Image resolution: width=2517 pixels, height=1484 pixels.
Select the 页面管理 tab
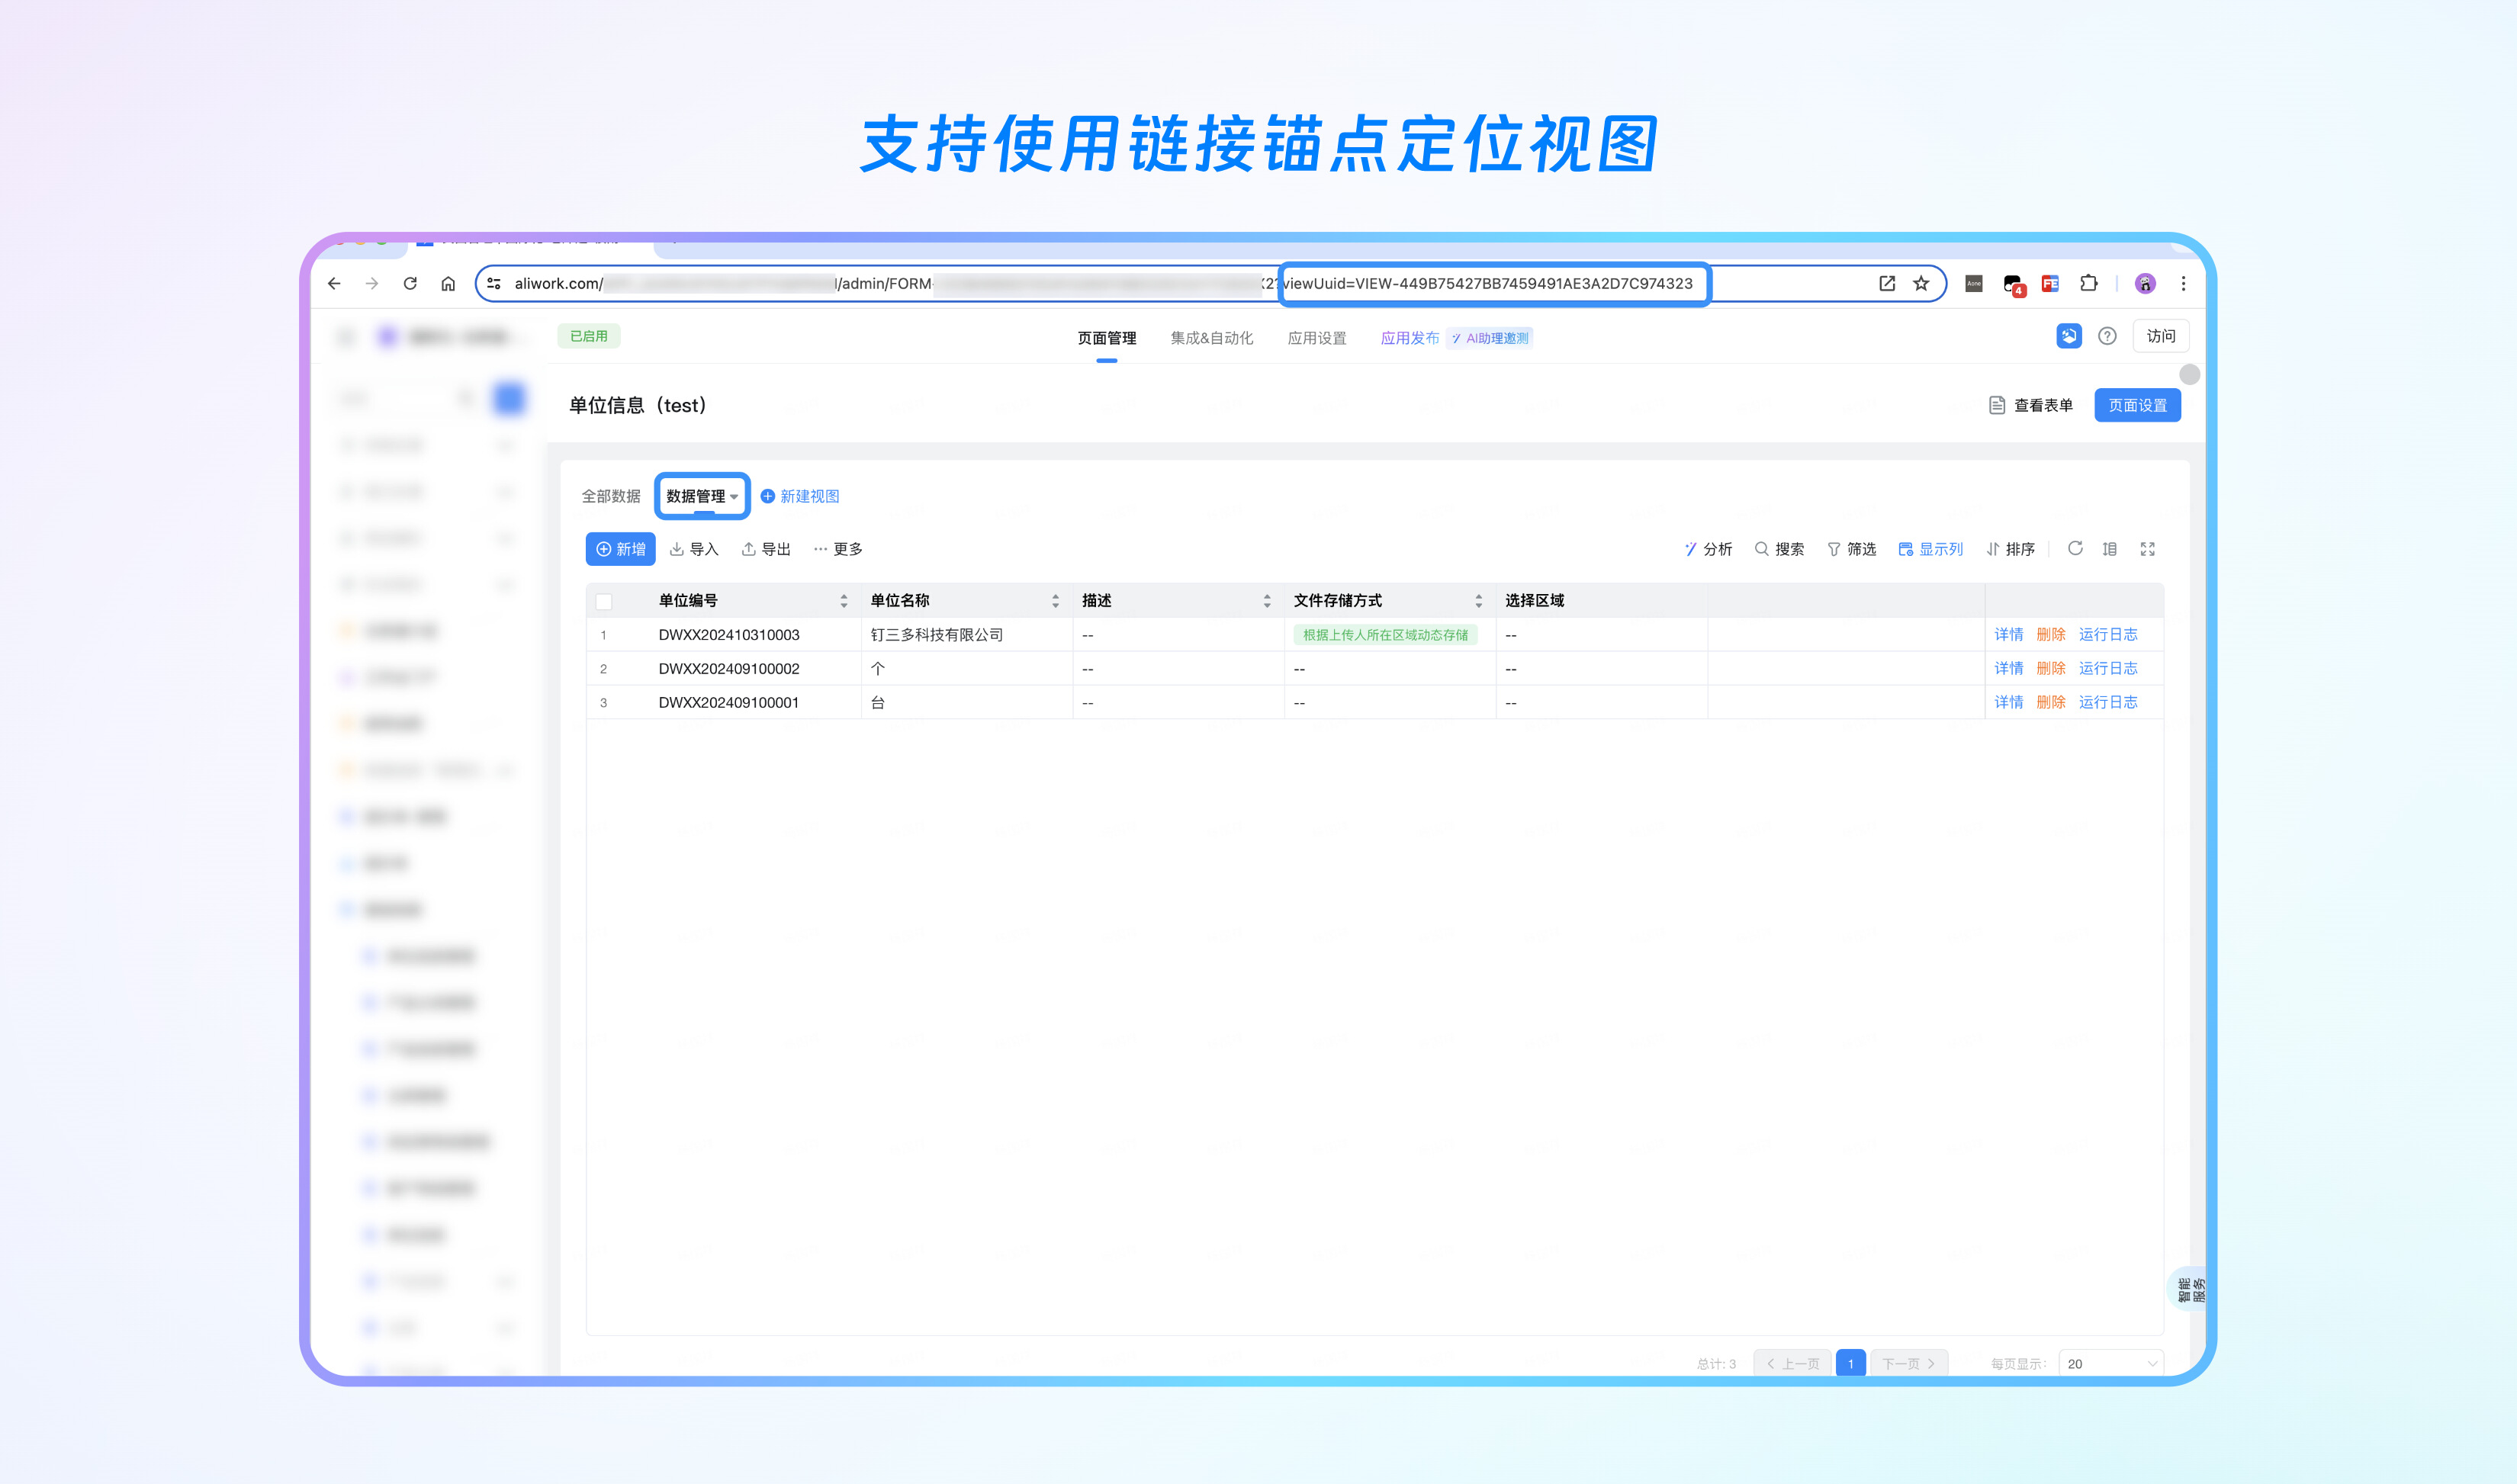[x=1106, y=338]
